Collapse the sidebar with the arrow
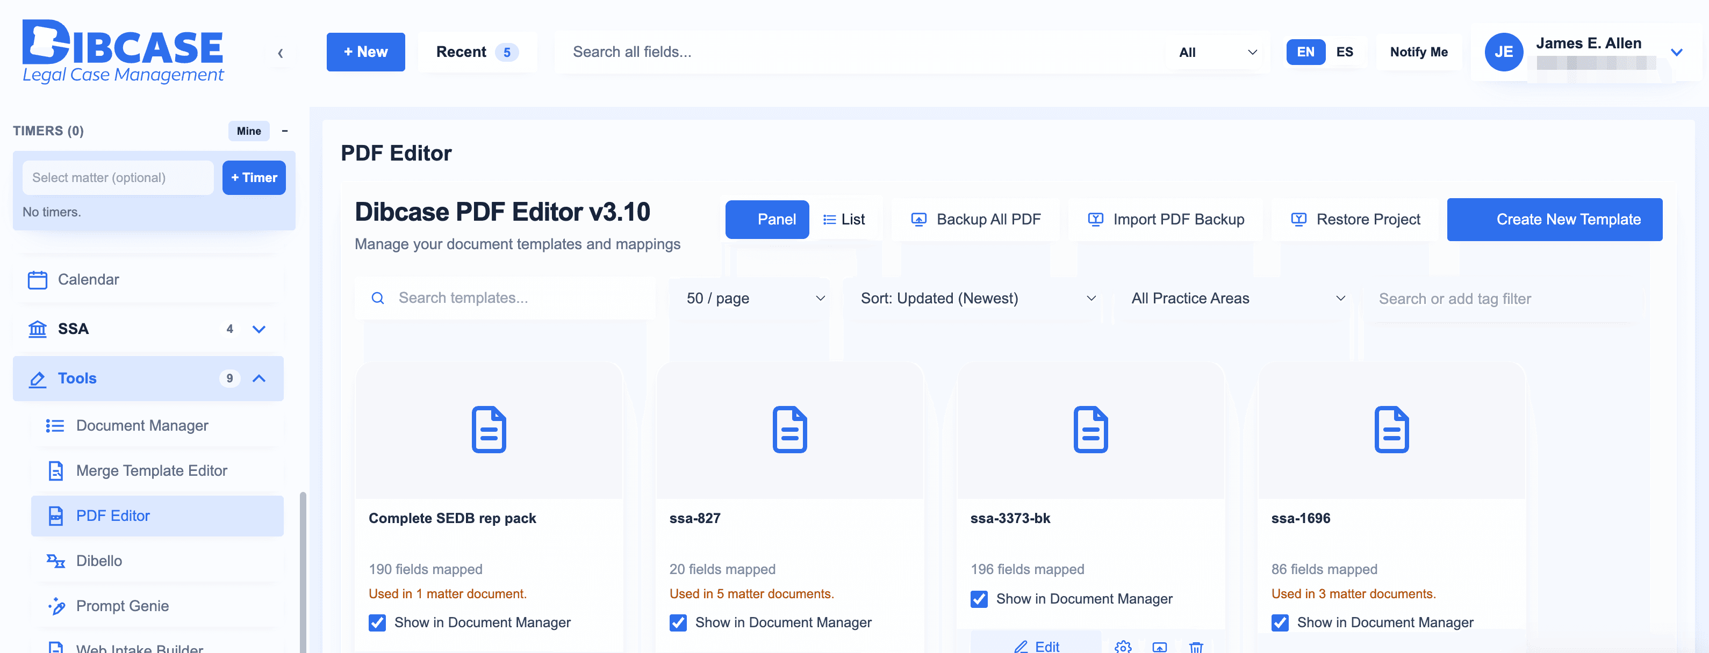 point(281,53)
